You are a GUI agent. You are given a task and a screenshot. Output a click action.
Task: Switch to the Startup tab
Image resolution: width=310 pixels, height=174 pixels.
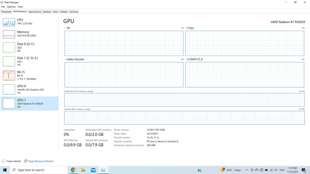(47, 12)
